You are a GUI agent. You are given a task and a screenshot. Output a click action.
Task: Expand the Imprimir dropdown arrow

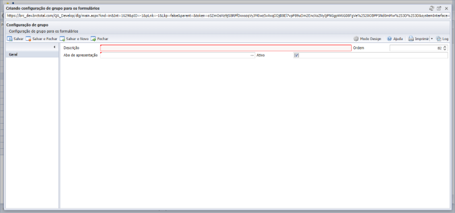point(432,39)
